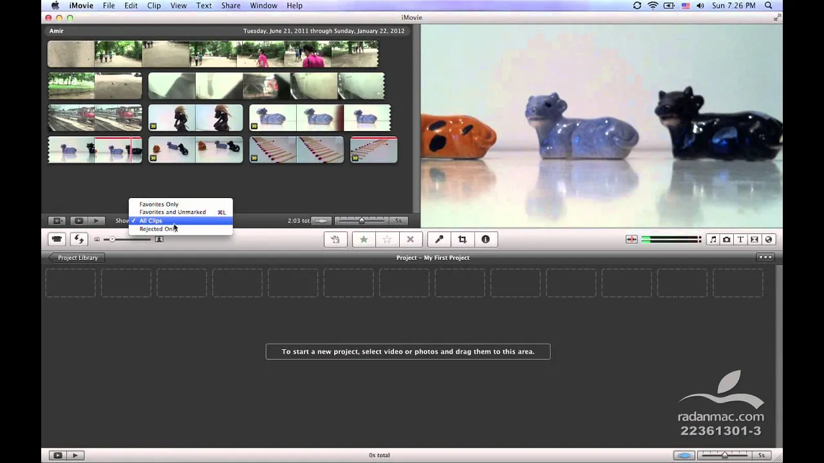Viewport: 824px width, 463px height.
Task: Select the dancing figurine clip thumbnail
Action: (x=196, y=118)
